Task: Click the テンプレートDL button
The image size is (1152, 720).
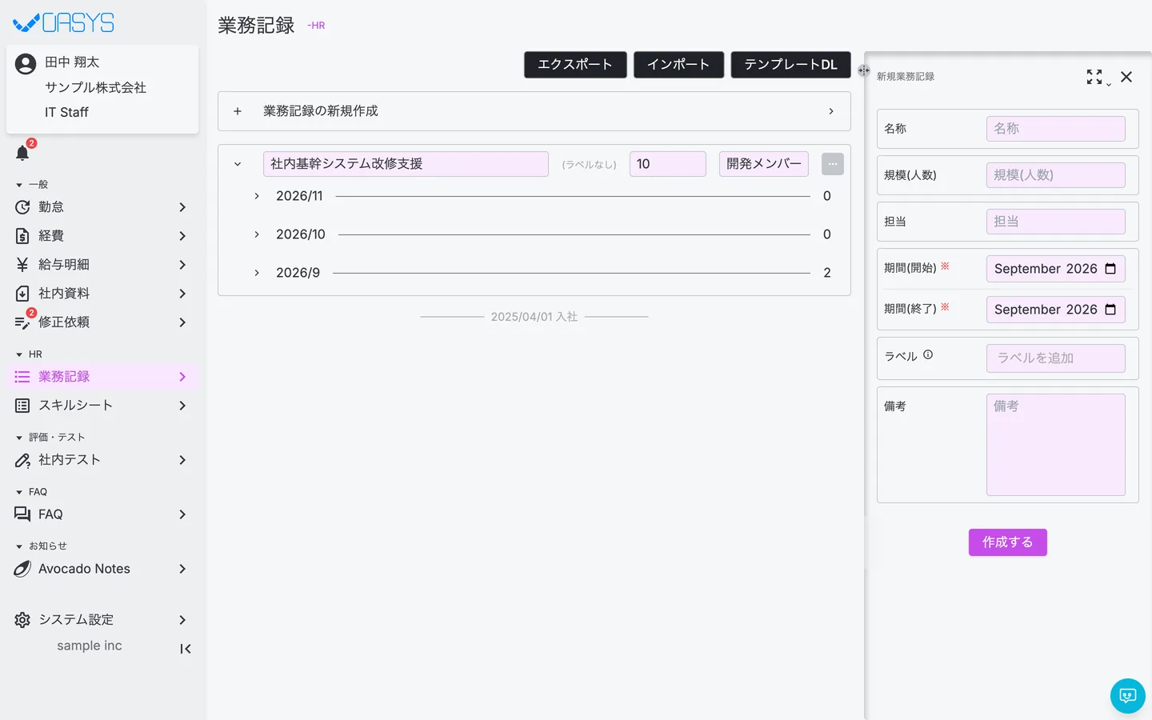Action: (790, 65)
